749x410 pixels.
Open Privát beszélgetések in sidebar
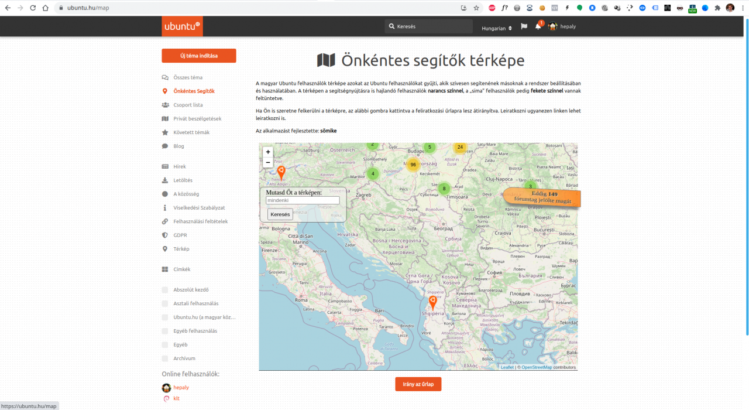pyautogui.click(x=197, y=118)
